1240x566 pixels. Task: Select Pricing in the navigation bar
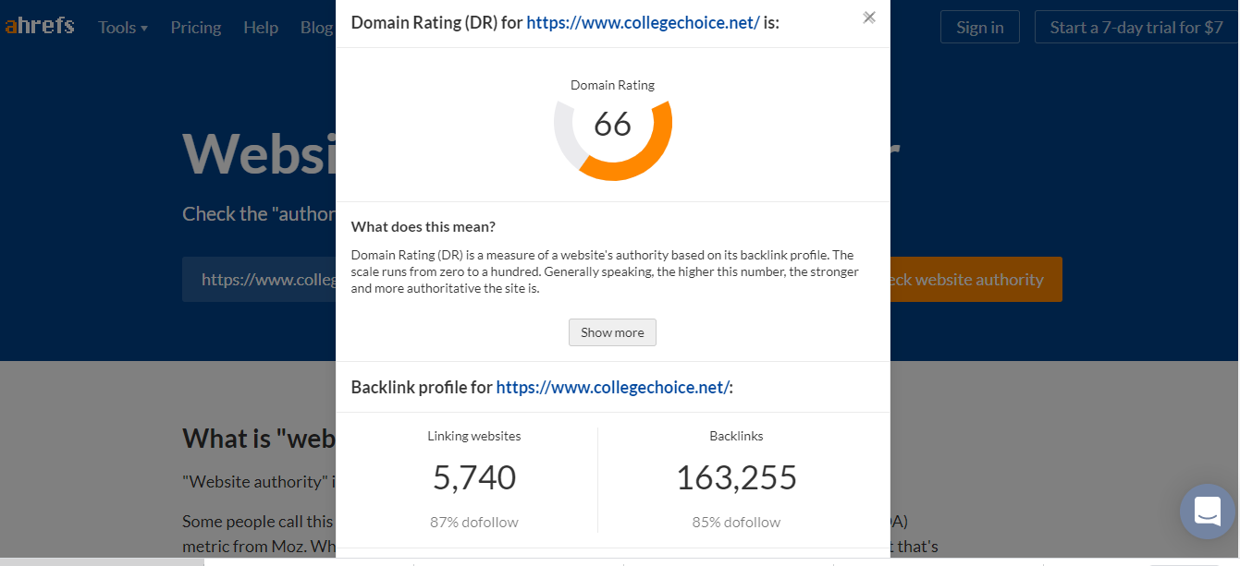tap(195, 27)
